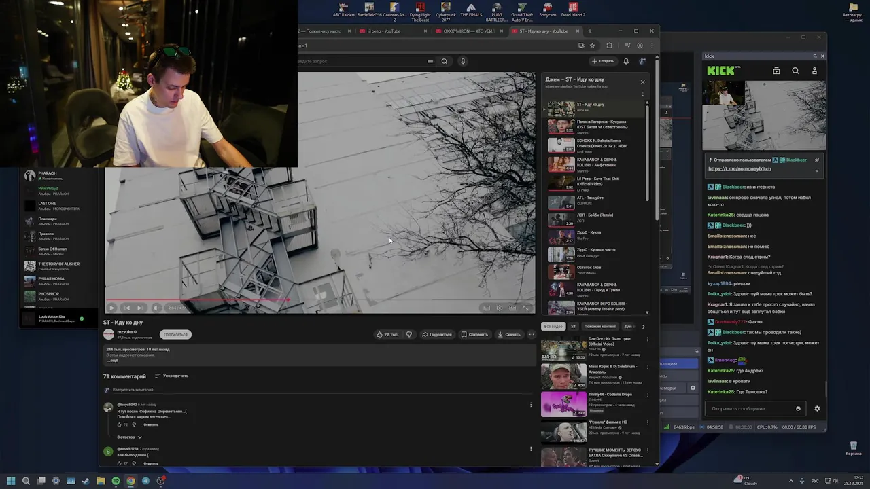The width and height of the screenshot is (870, 489).
Task: Play Lil Peep Save That Shit in playlist
Action: pos(595,184)
